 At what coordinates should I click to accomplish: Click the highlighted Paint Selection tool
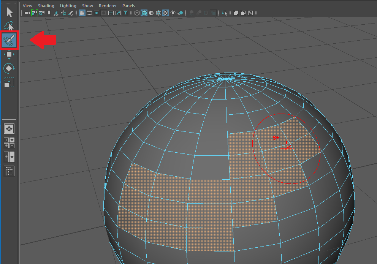point(9,40)
